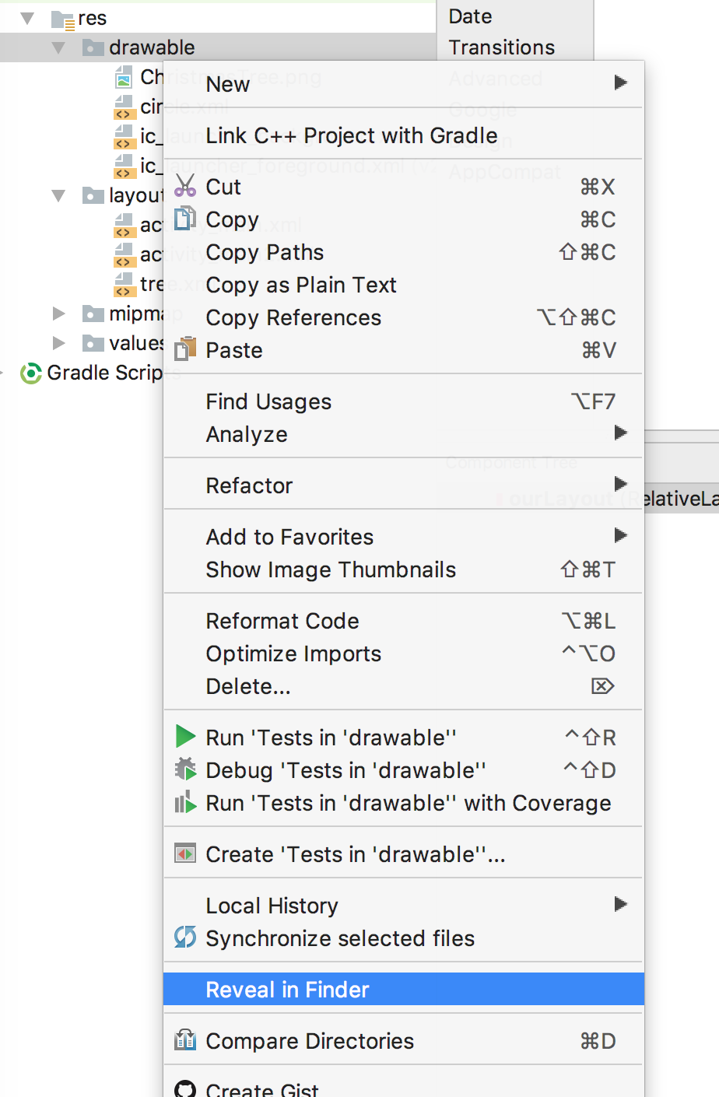The height and width of the screenshot is (1097, 719).
Task: Open the Add to Favorites submenu arrow
Action: [620, 535]
